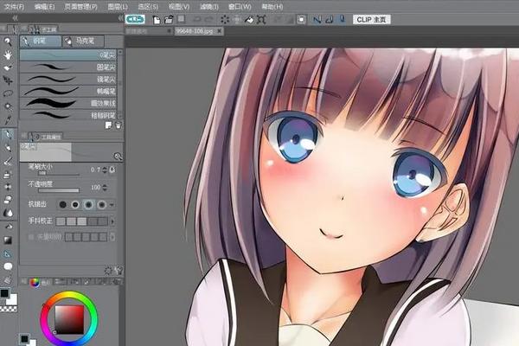Click the sub tool list scrollbar
519x346 pixels.
(120, 84)
